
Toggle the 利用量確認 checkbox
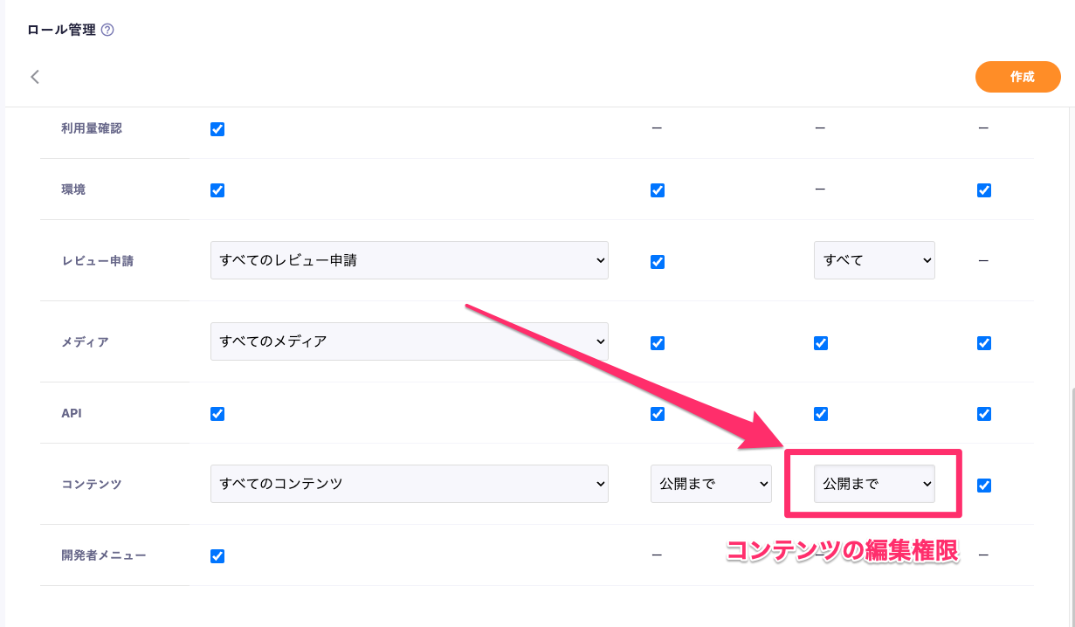pyautogui.click(x=217, y=129)
